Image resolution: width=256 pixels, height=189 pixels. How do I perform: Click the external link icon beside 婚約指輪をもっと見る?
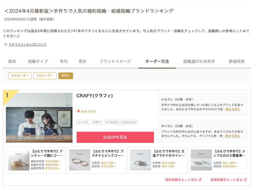[x=200, y=180]
